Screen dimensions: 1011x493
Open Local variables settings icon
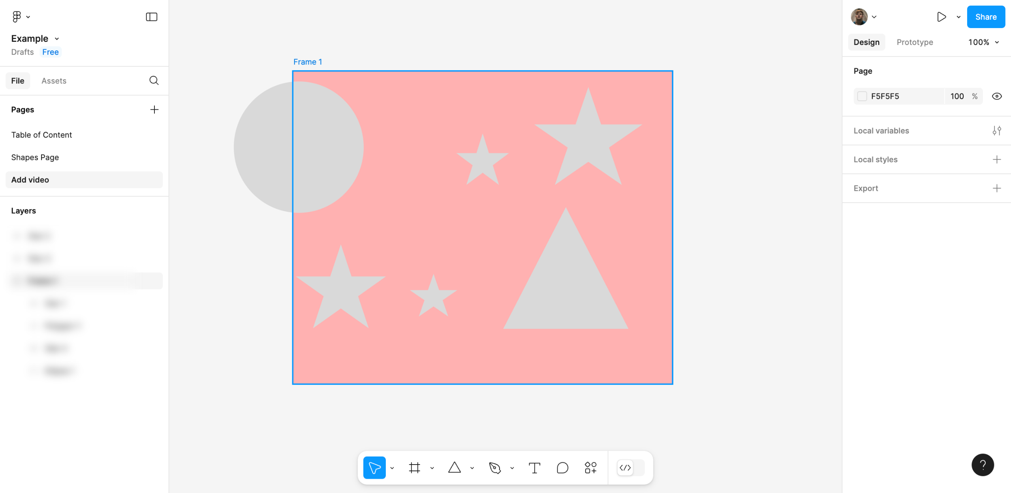(996, 131)
